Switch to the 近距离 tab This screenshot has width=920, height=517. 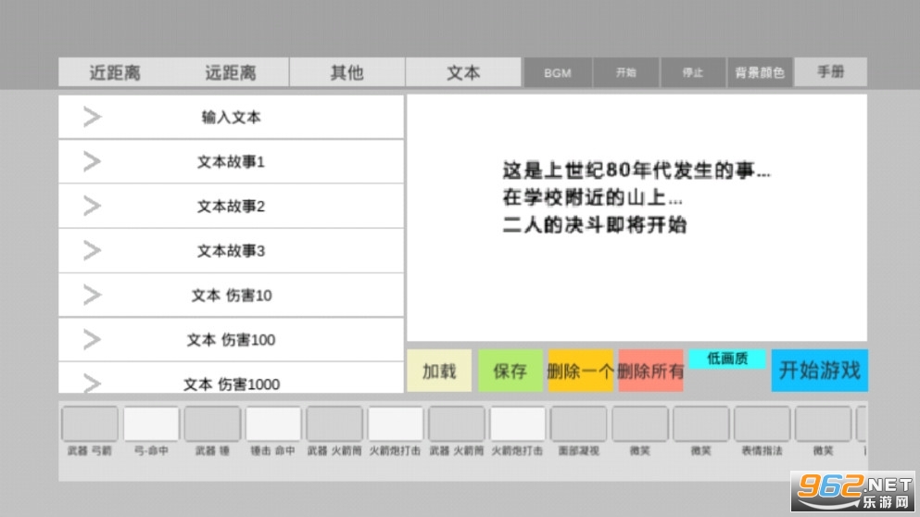[x=115, y=72]
